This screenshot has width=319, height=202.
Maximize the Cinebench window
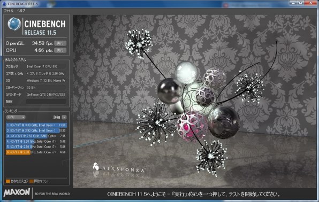(x=301, y=3)
